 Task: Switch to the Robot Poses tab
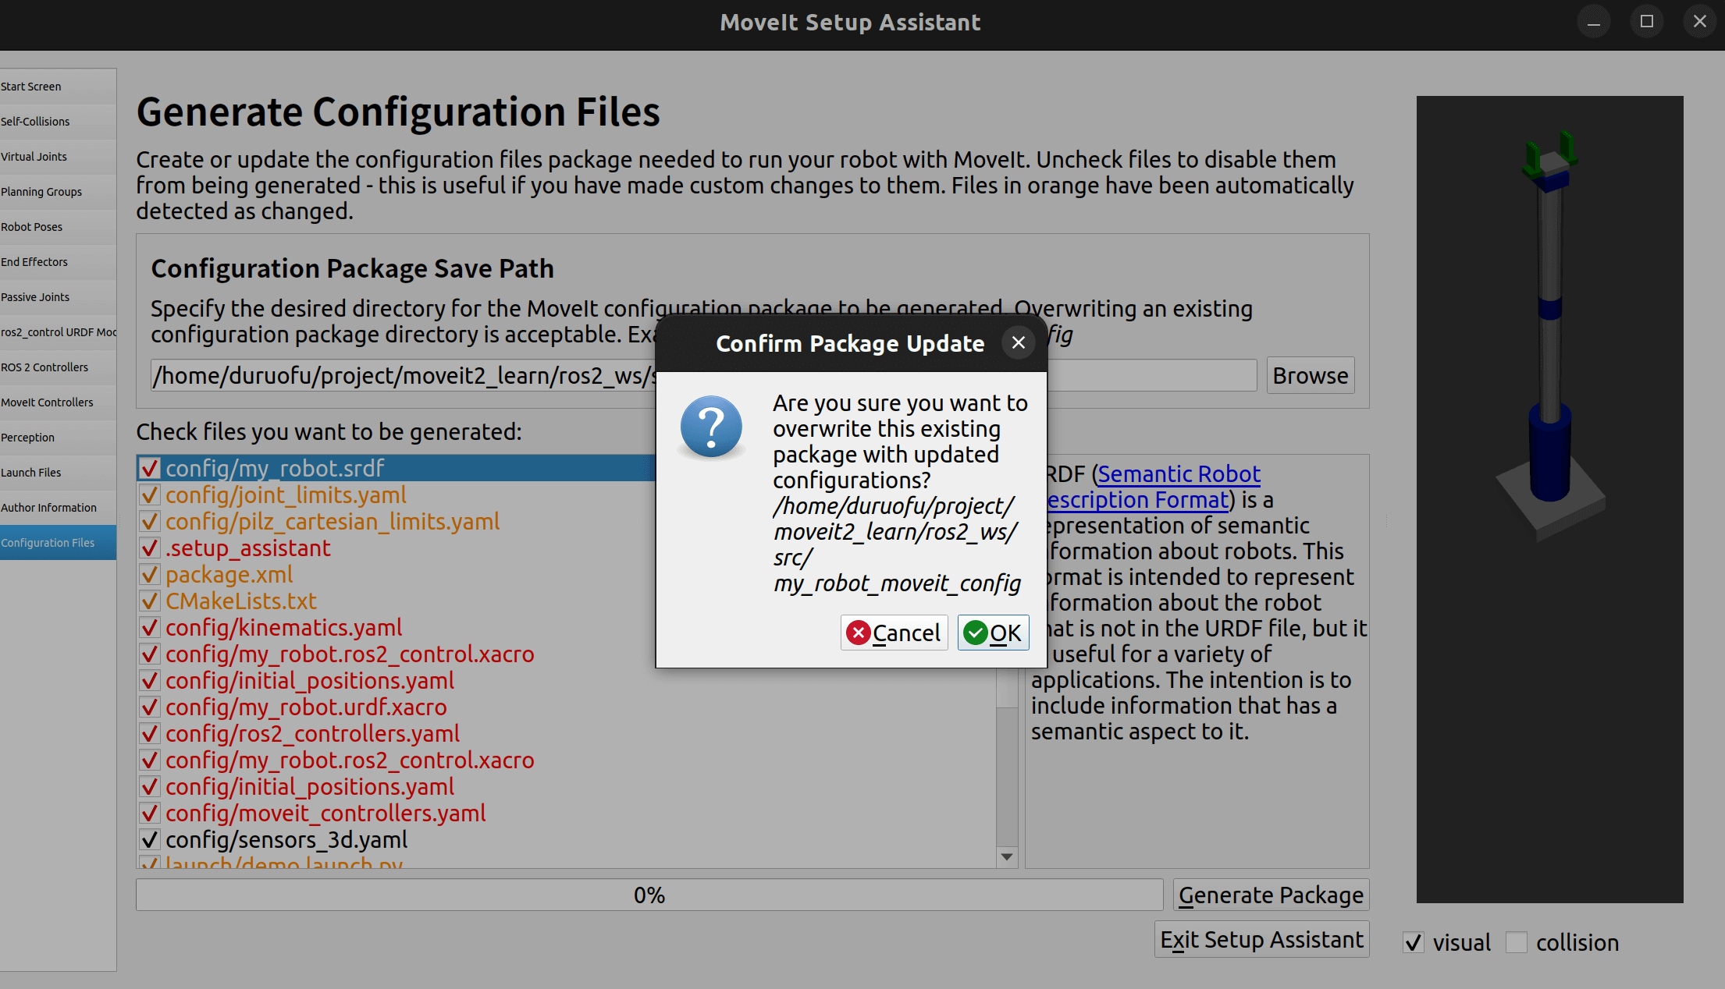[x=32, y=227]
